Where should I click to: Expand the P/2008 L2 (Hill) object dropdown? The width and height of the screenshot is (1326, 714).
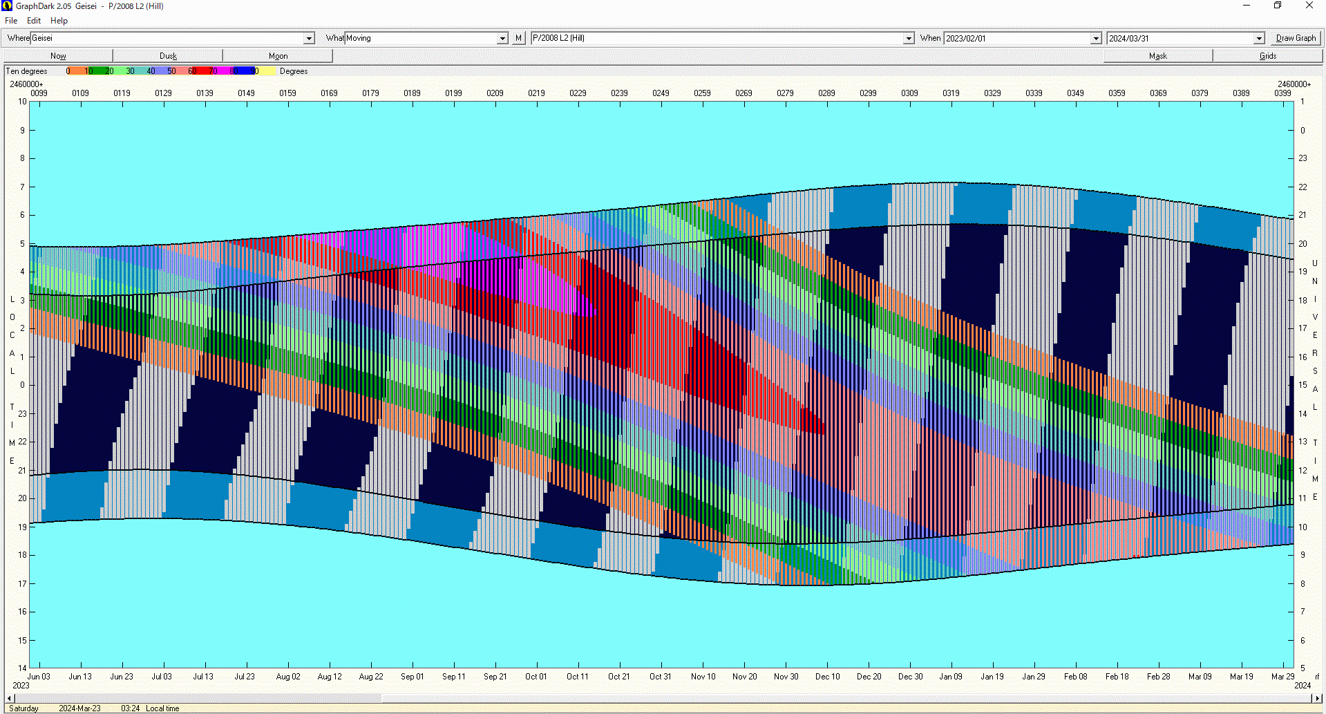click(909, 38)
